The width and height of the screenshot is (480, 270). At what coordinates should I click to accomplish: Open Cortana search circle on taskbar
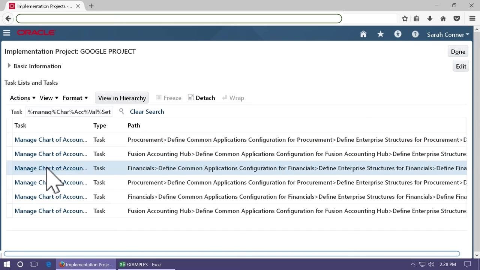(x=20, y=264)
